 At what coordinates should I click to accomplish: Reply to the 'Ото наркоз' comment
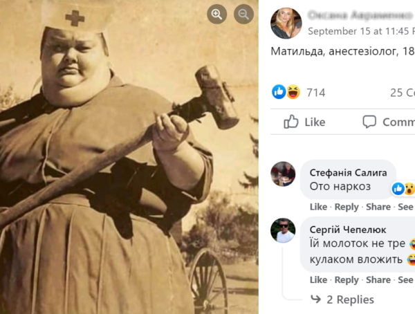(x=347, y=207)
